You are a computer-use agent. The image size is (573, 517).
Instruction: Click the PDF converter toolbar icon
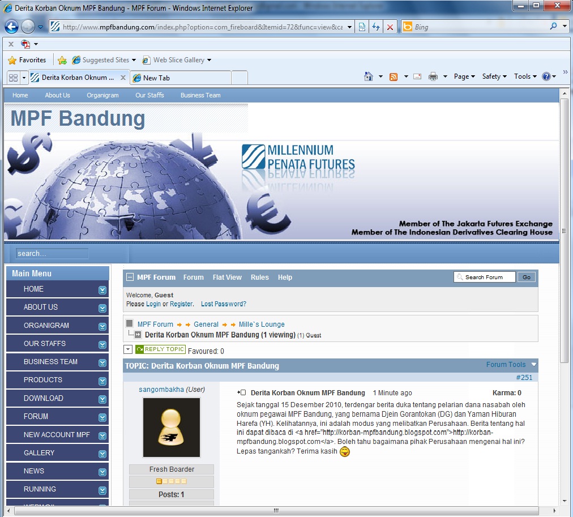coord(25,44)
